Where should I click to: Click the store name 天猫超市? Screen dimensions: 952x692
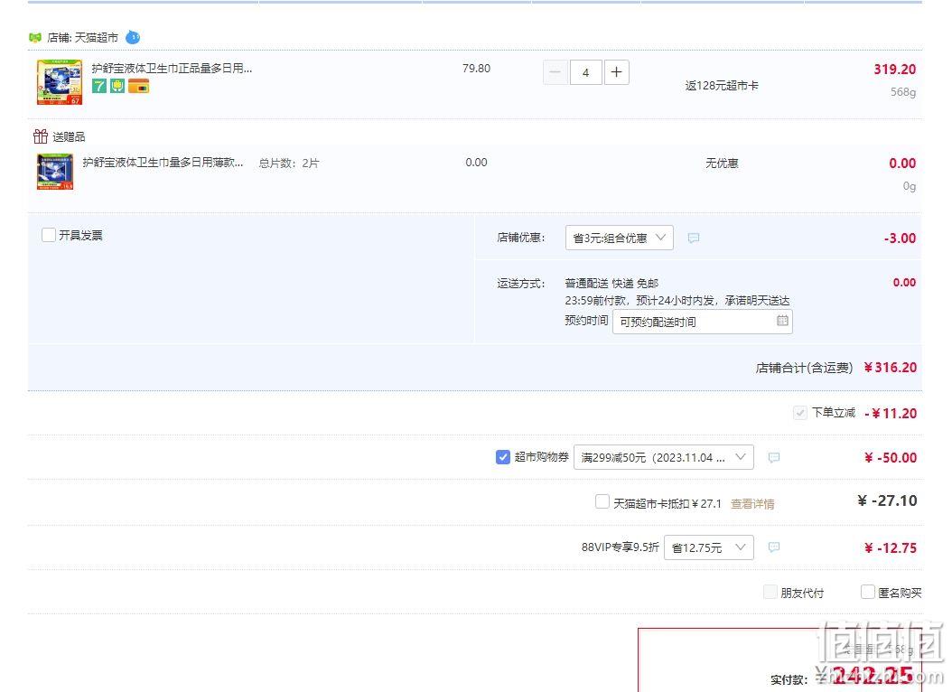pos(97,38)
